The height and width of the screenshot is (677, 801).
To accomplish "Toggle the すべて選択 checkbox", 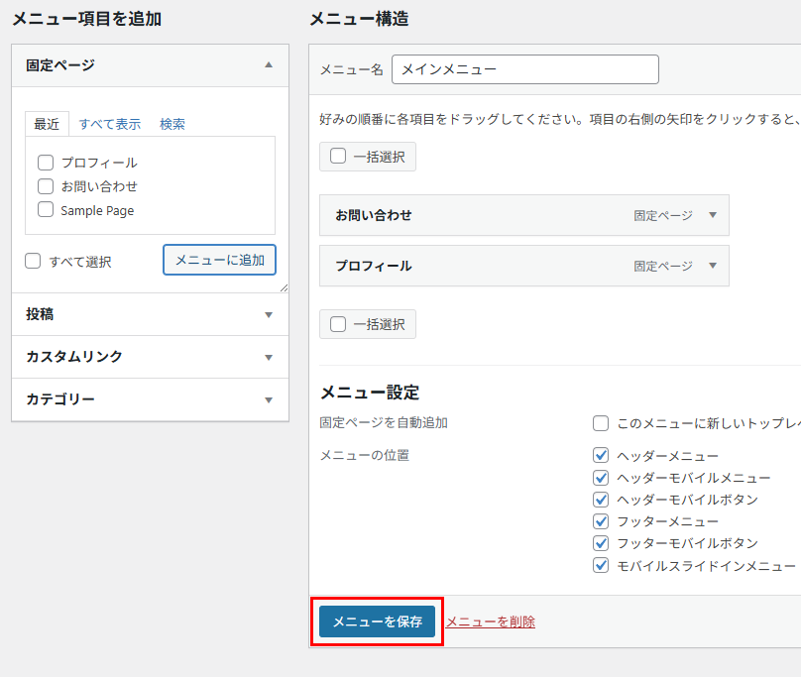I will tap(33, 262).
